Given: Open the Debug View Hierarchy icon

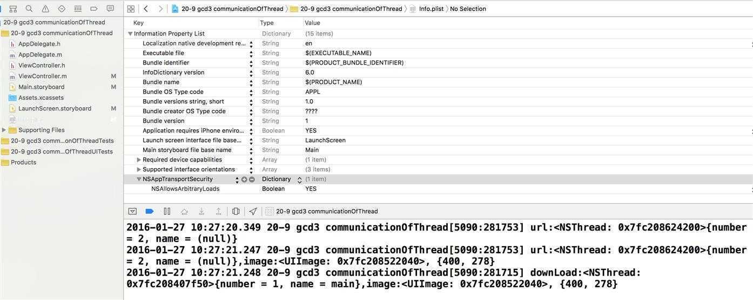Looking at the screenshot, I should click(x=236, y=211).
